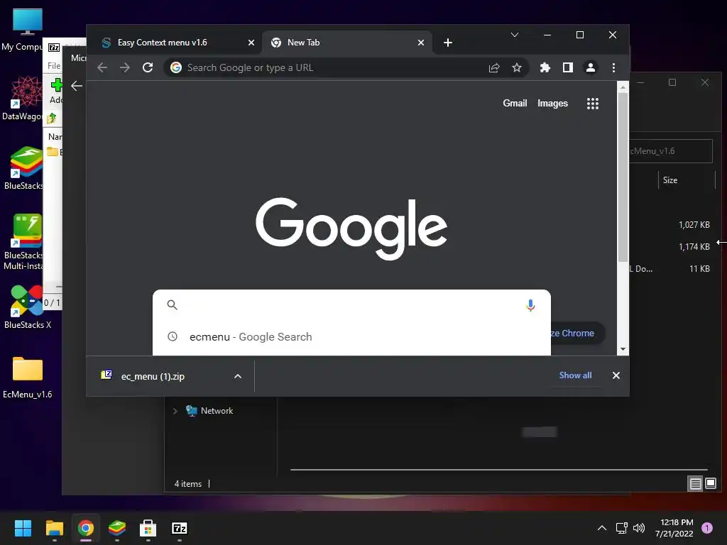Open the Windows Start menu
727x545 pixels.
pos(23,528)
